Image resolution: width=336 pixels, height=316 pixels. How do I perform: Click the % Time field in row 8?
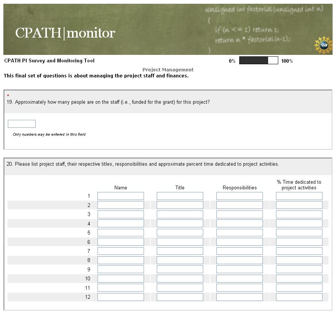coord(299,260)
